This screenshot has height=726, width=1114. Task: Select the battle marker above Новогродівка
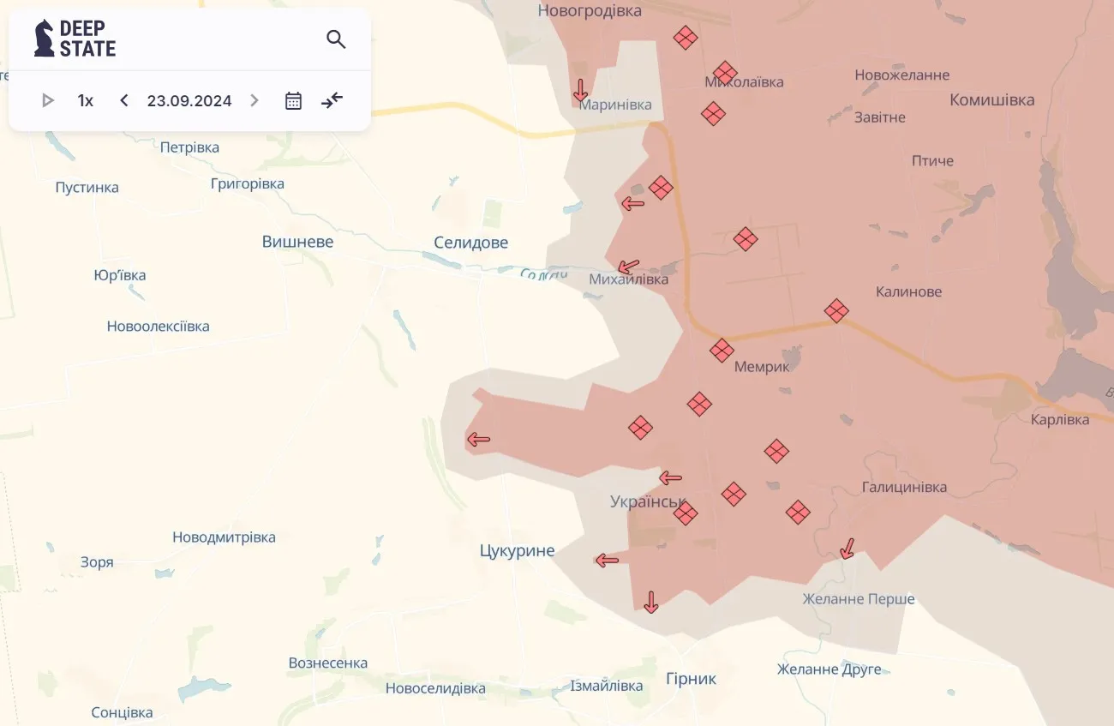pyautogui.click(x=685, y=38)
